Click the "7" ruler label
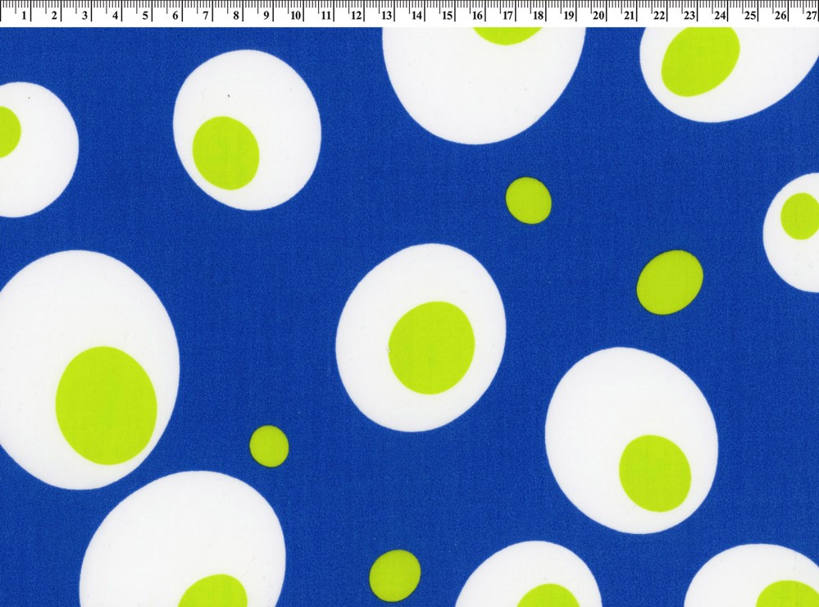This screenshot has width=819, height=607. click(206, 16)
